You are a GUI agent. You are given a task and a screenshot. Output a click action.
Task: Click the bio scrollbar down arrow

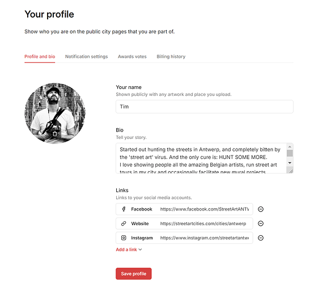pos(290,163)
